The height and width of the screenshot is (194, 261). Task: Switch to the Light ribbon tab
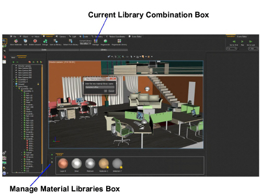point(73,37)
